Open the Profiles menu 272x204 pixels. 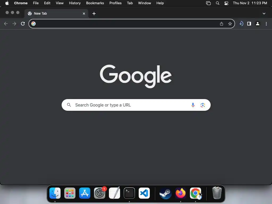tap(116, 3)
